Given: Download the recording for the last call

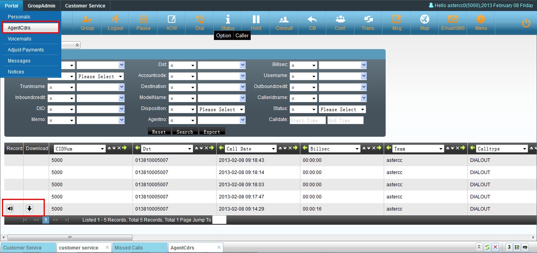Looking at the screenshot, I should (29, 209).
